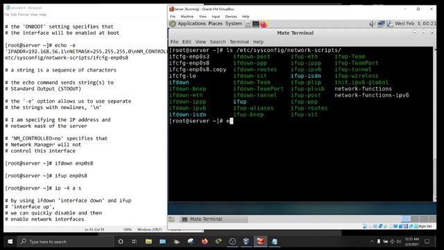444x250 pixels.
Task: Click the show desktop icon in MATE bottom panel
Action: coord(171,219)
